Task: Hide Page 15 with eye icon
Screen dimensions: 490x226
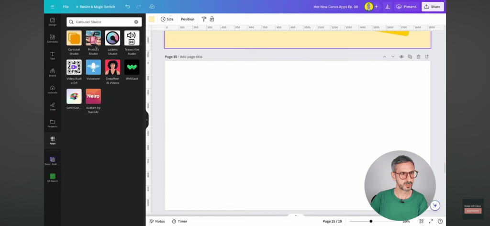Action: click(x=401, y=56)
